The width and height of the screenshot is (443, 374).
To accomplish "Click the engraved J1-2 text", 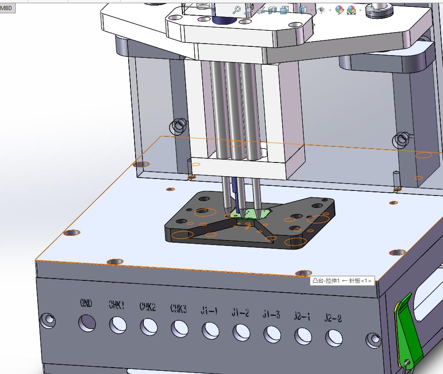I will [240, 312].
